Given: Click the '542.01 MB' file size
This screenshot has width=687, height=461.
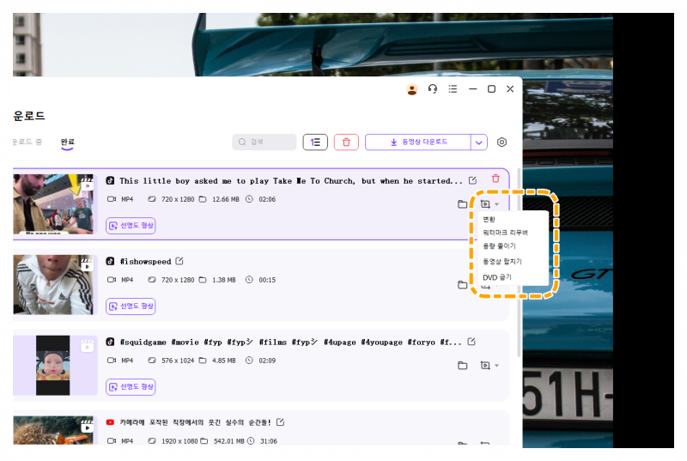Looking at the screenshot, I should tap(228, 441).
